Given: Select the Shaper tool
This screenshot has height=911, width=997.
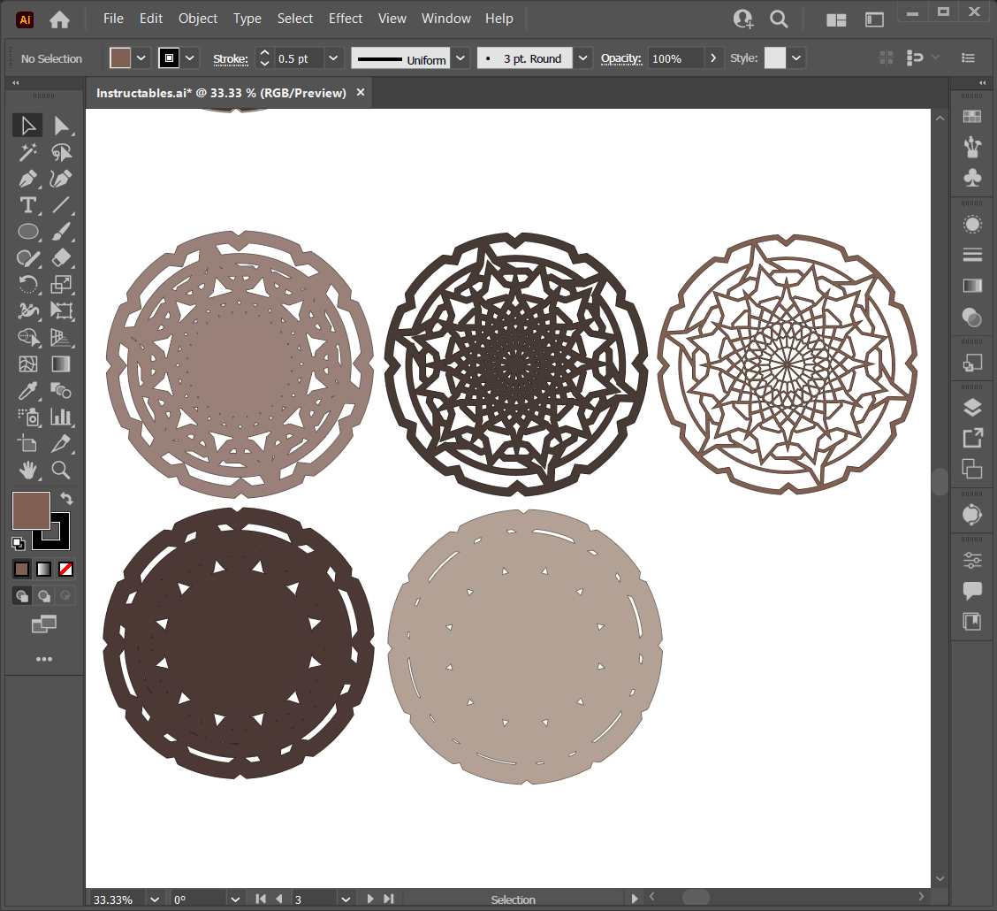Looking at the screenshot, I should tap(27, 257).
